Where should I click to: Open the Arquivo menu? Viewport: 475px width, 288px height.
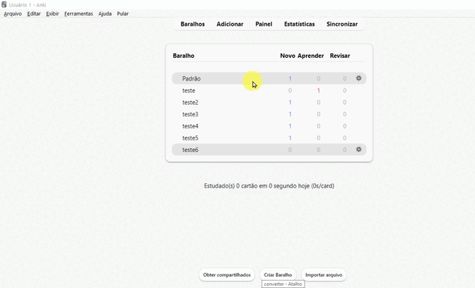click(13, 14)
